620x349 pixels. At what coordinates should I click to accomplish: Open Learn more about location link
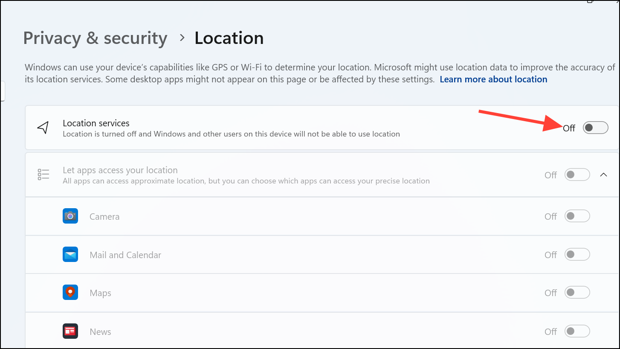tap(493, 79)
